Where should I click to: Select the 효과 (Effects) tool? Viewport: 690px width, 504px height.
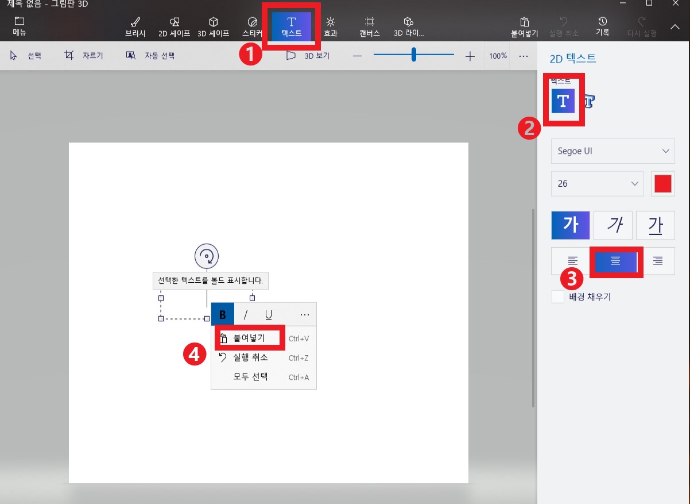330,26
